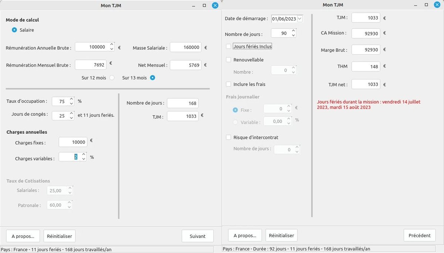
Task: Choose the Sur 12 mois option
Action: 112,78
